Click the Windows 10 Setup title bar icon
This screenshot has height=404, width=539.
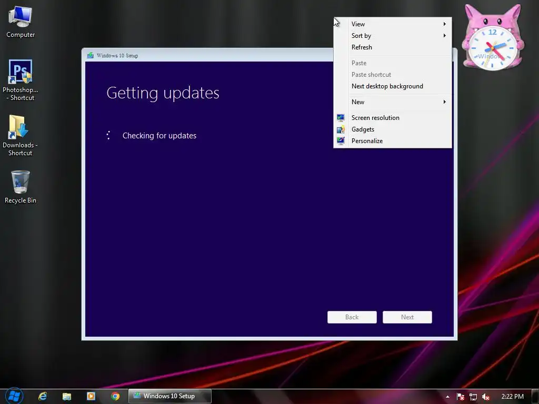tap(91, 55)
